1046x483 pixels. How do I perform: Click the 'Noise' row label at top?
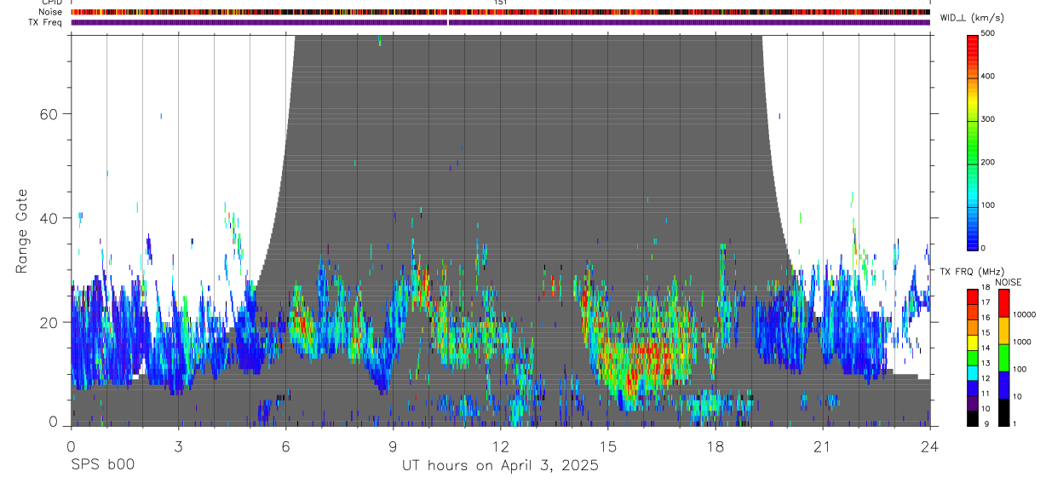[50, 12]
